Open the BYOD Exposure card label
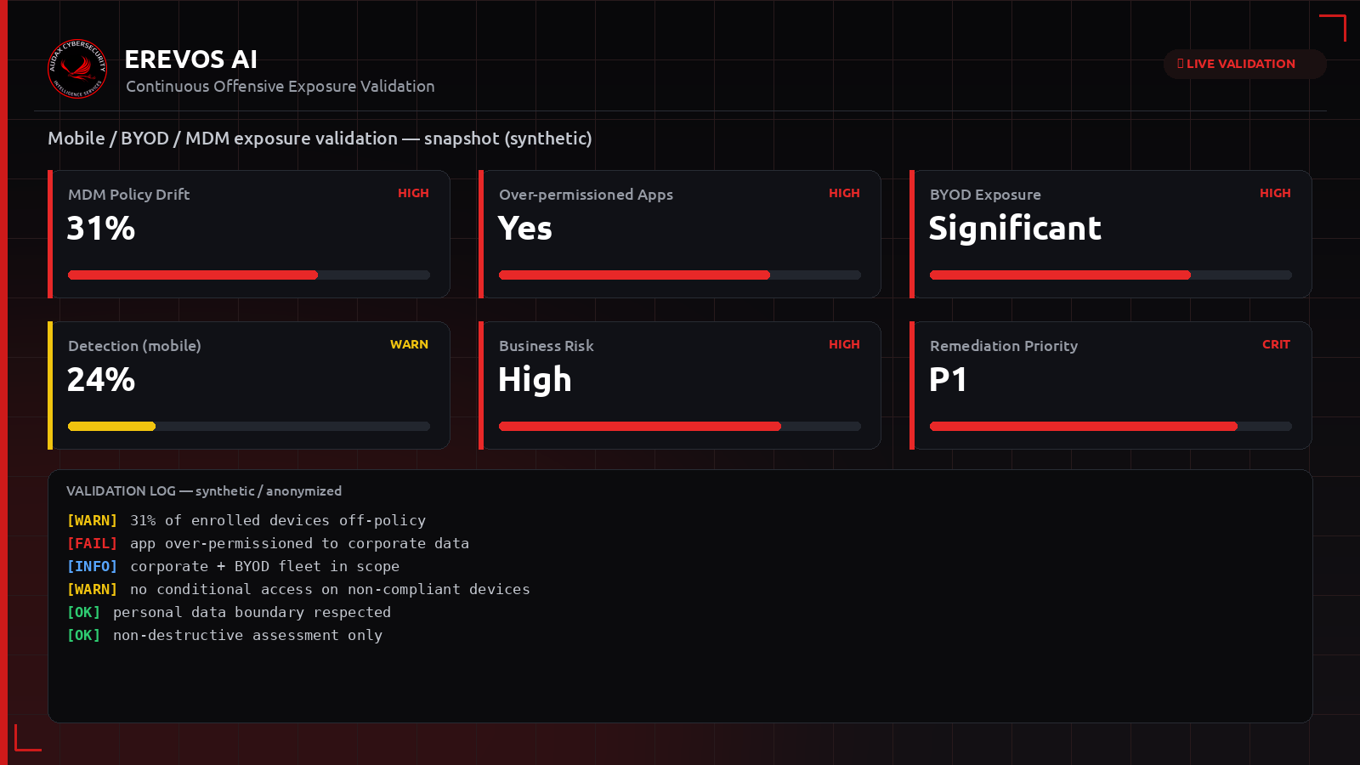Screen dimensions: 1360x765 [985, 195]
